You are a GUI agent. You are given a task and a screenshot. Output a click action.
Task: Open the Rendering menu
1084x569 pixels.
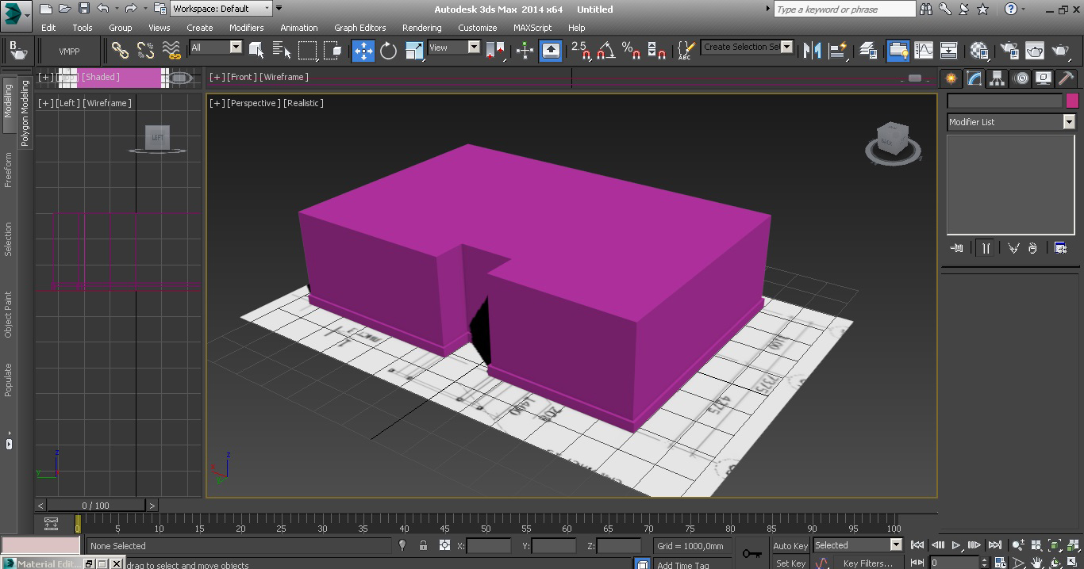pos(421,28)
